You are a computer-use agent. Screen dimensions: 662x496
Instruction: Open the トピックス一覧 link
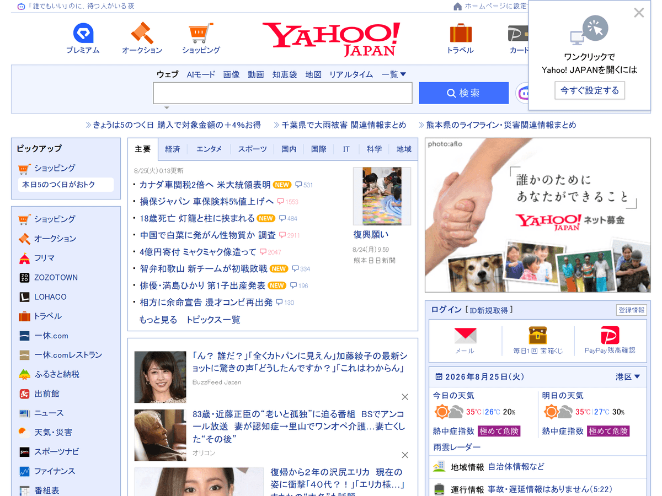coord(213,320)
